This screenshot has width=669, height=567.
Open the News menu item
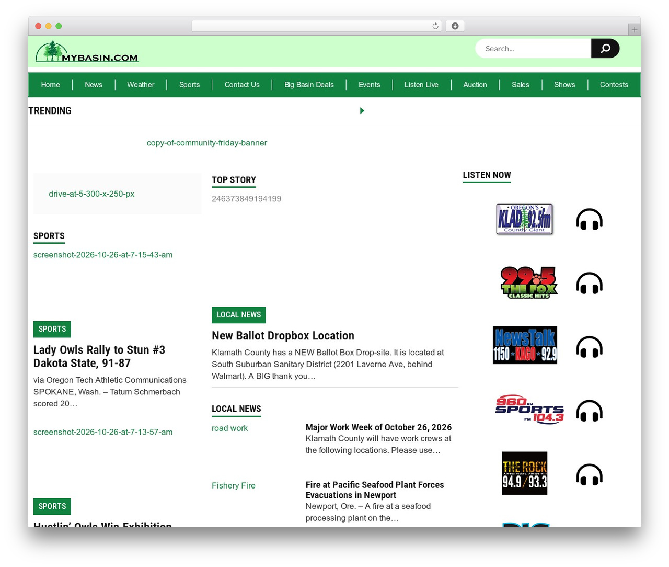click(x=94, y=85)
